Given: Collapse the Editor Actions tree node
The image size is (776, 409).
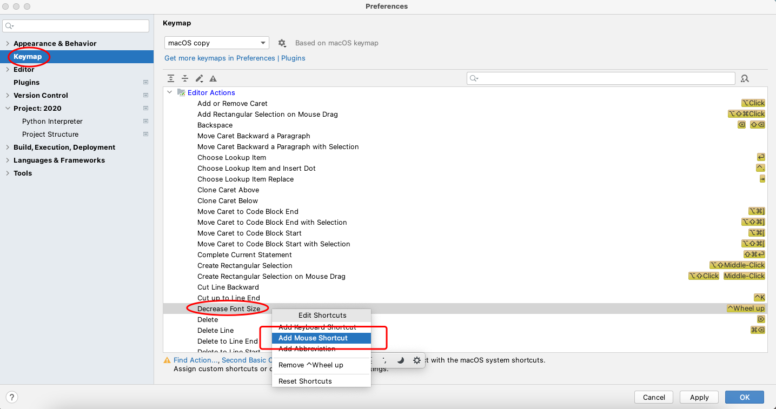Looking at the screenshot, I should [x=170, y=92].
